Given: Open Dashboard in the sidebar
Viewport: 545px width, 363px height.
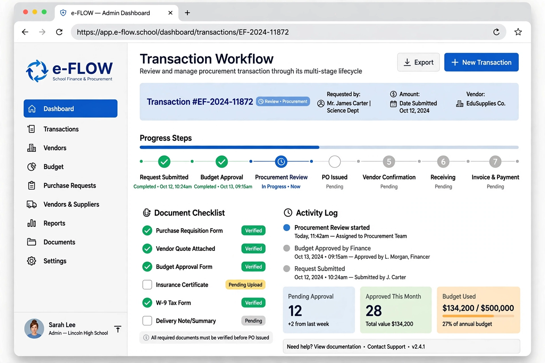Looking at the screenshot, I should 70,108.
